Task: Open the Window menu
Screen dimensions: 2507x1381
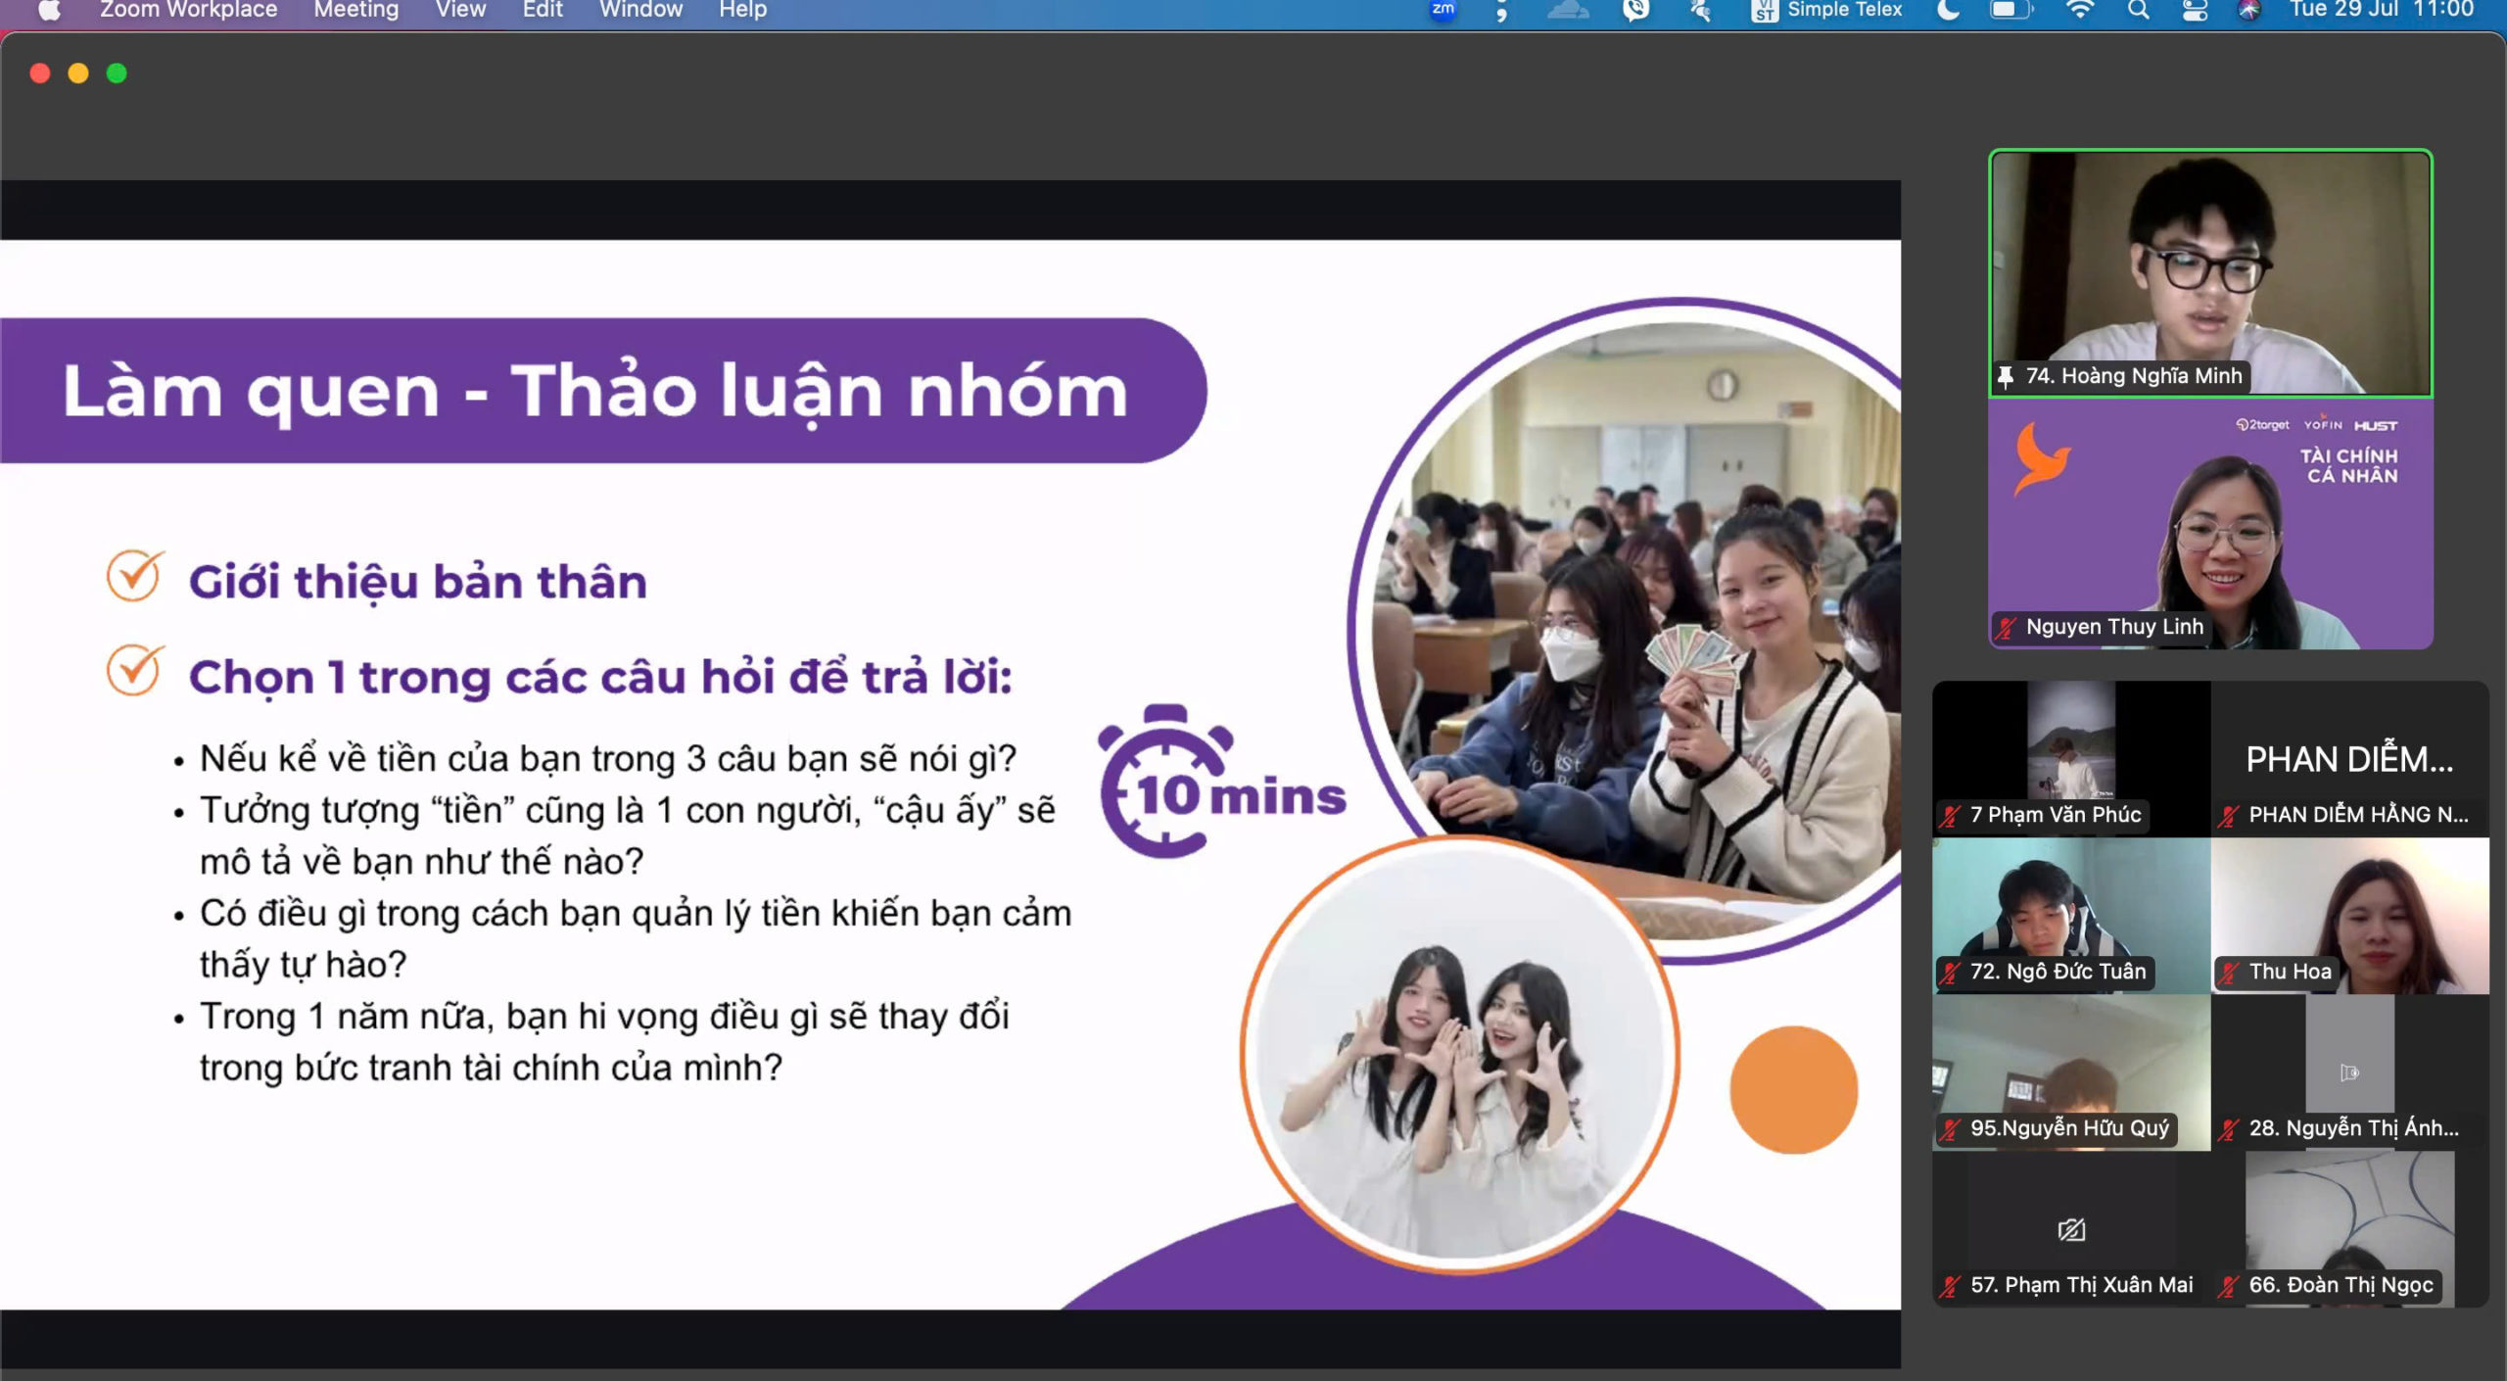Action: [x=640, y=10]
